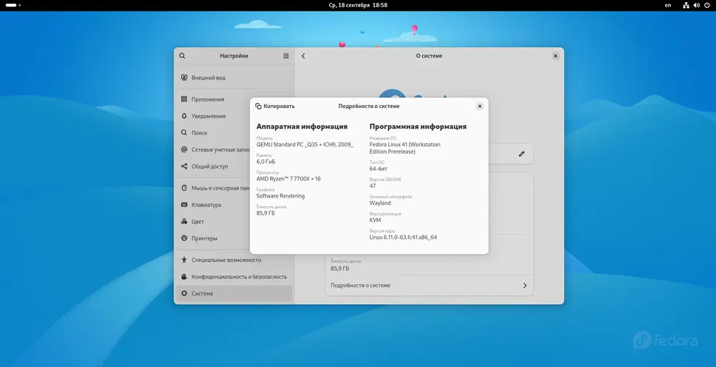Open Конфиденциальность и безопасность section
Image resolution: width=716 pixels, height=367 pixels.
(x=234, y=277)
